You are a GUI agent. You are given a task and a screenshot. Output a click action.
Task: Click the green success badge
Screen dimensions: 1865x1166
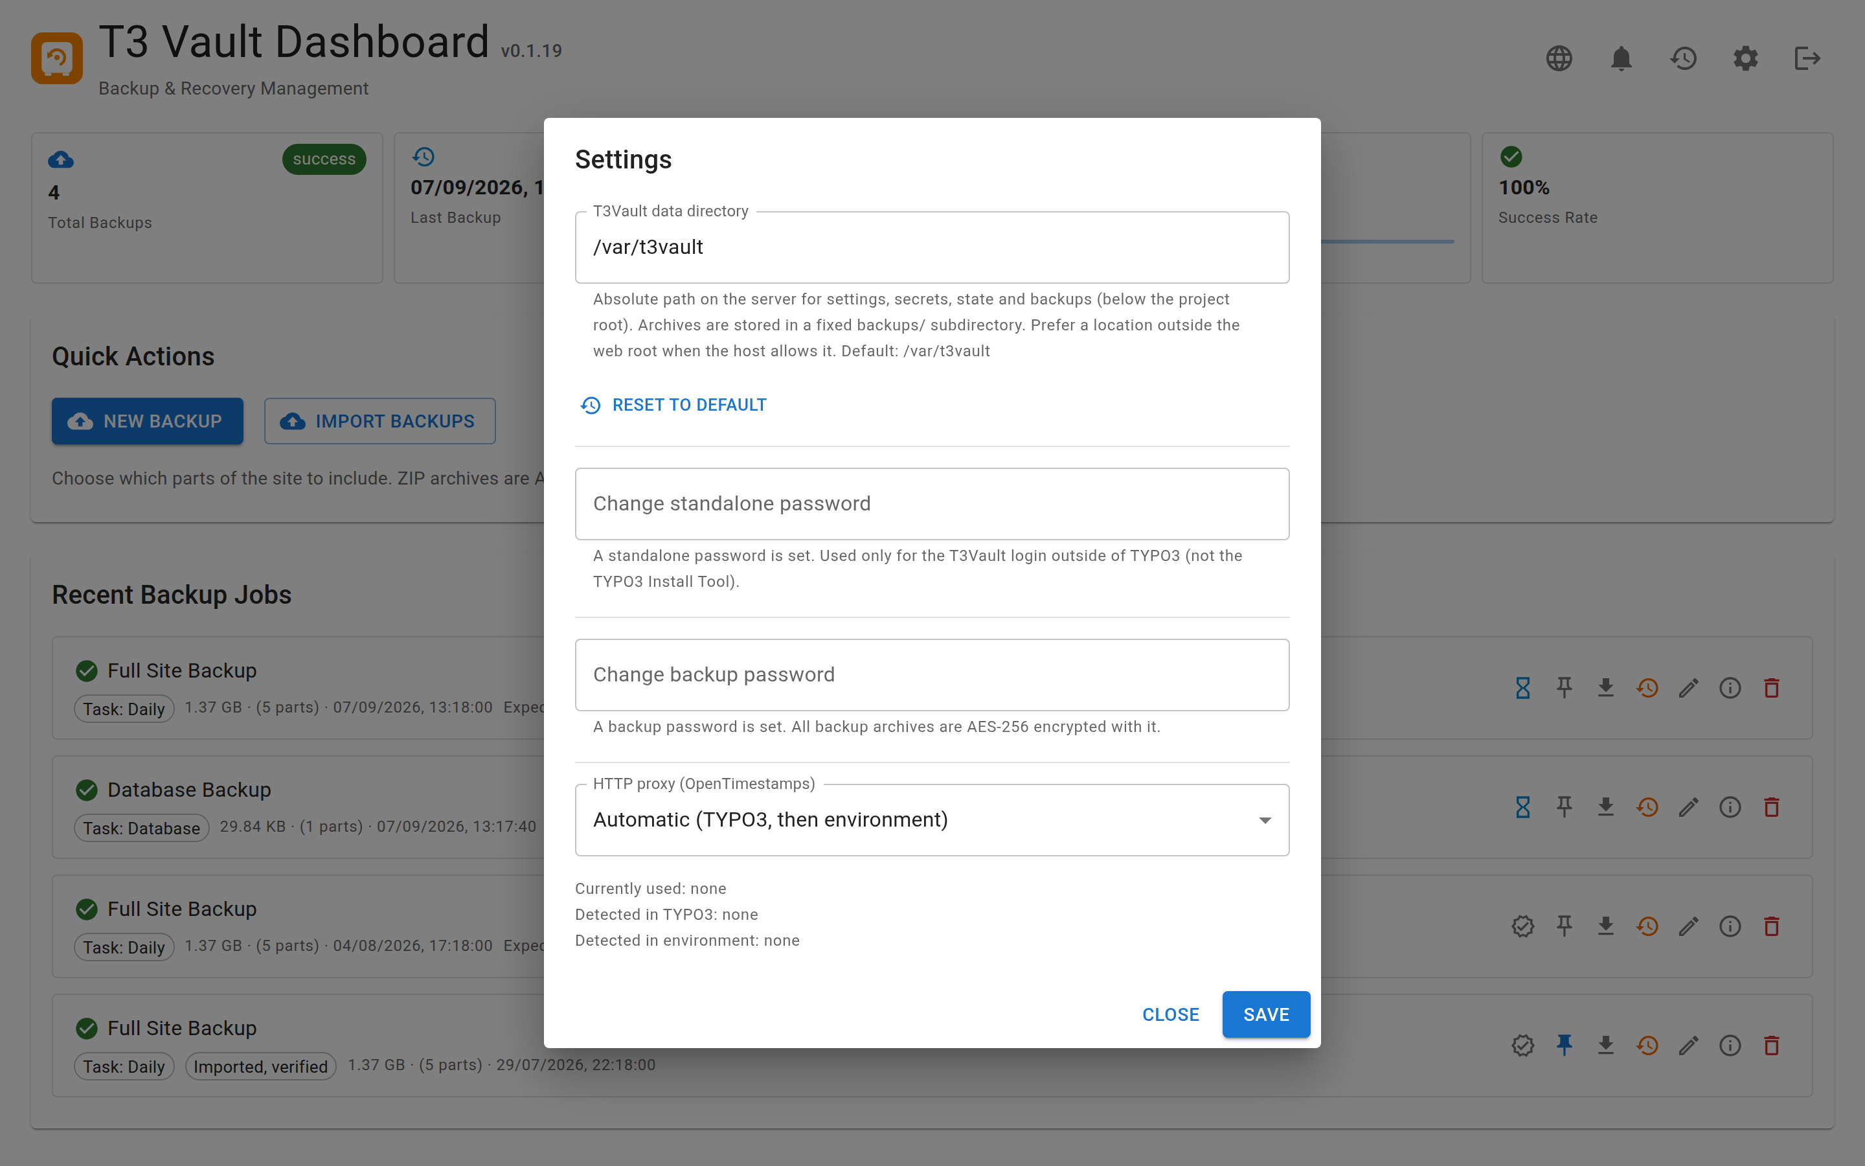click(x=324, y=159)
